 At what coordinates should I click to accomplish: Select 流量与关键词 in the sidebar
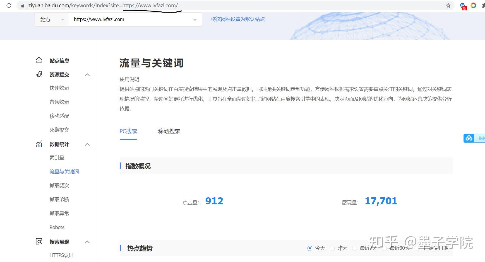pyautogui.click(x=64, y=172)
